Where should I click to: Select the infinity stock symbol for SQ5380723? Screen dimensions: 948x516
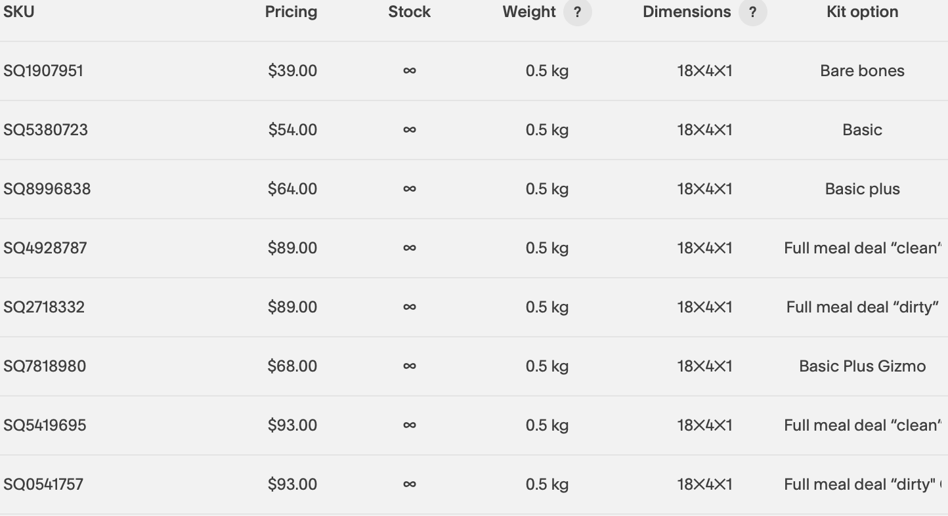410,130
